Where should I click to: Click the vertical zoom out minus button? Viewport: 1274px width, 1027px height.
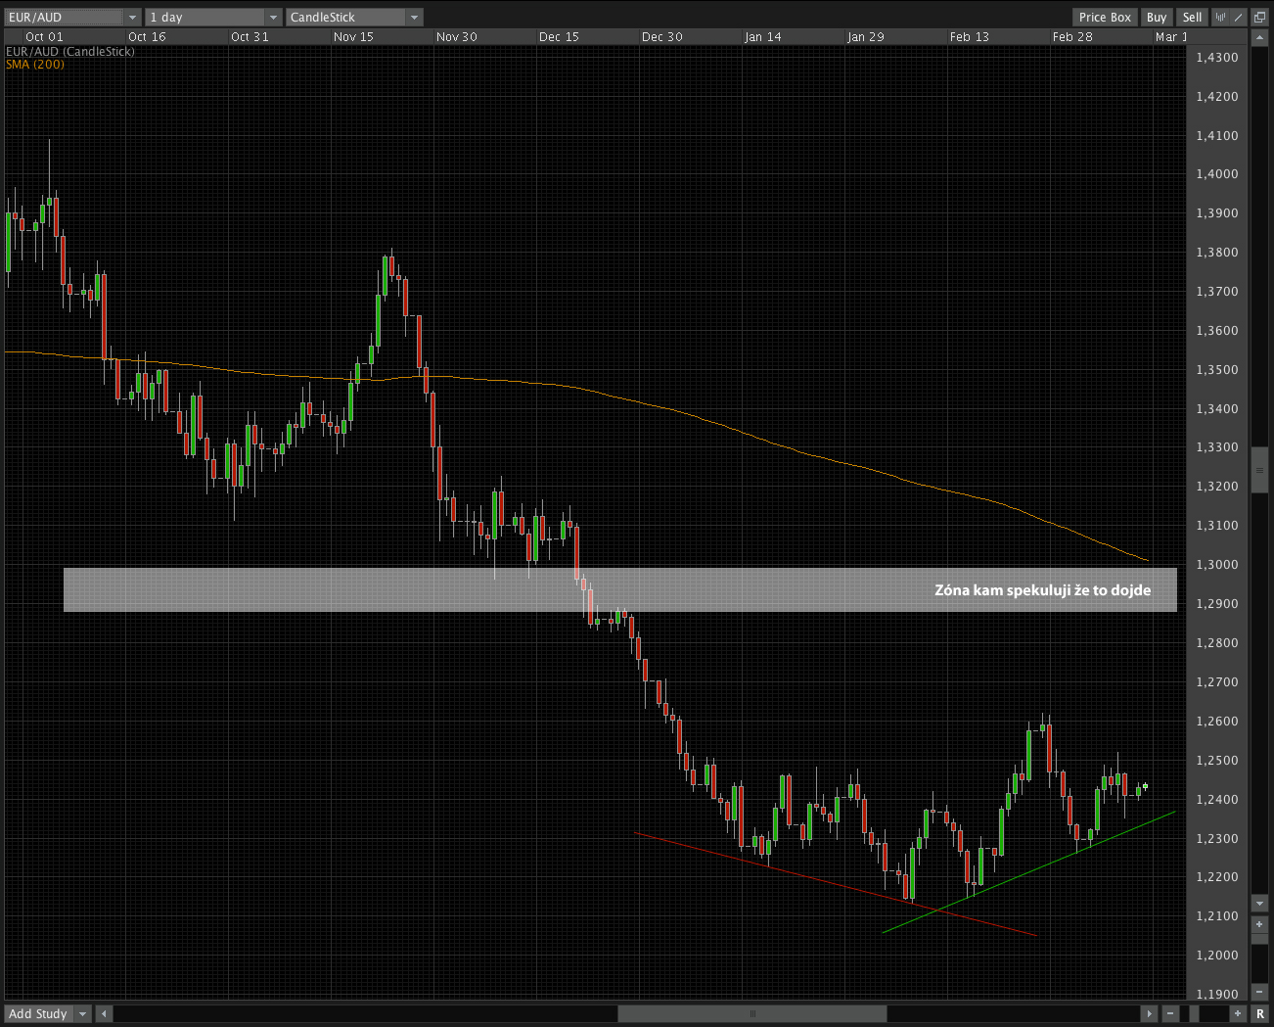pos(1260,992)
